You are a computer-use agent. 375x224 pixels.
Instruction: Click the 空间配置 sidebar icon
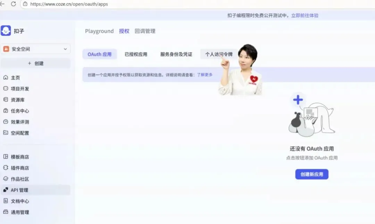coord(6,133)
